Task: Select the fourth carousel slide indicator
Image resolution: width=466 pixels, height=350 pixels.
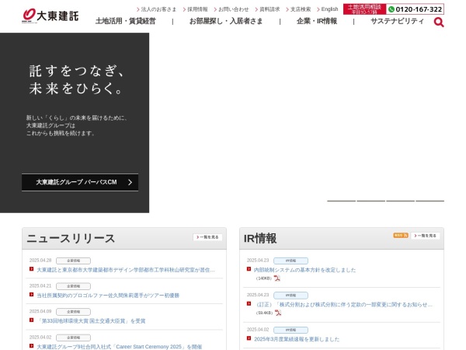Action: point(429,201)
